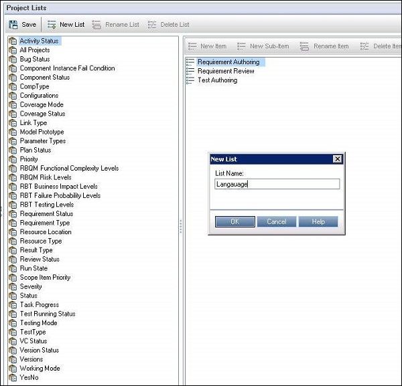Click the list icon beside YesNo
The width and height of the screenshot is (402, 386).
(13, 377)
